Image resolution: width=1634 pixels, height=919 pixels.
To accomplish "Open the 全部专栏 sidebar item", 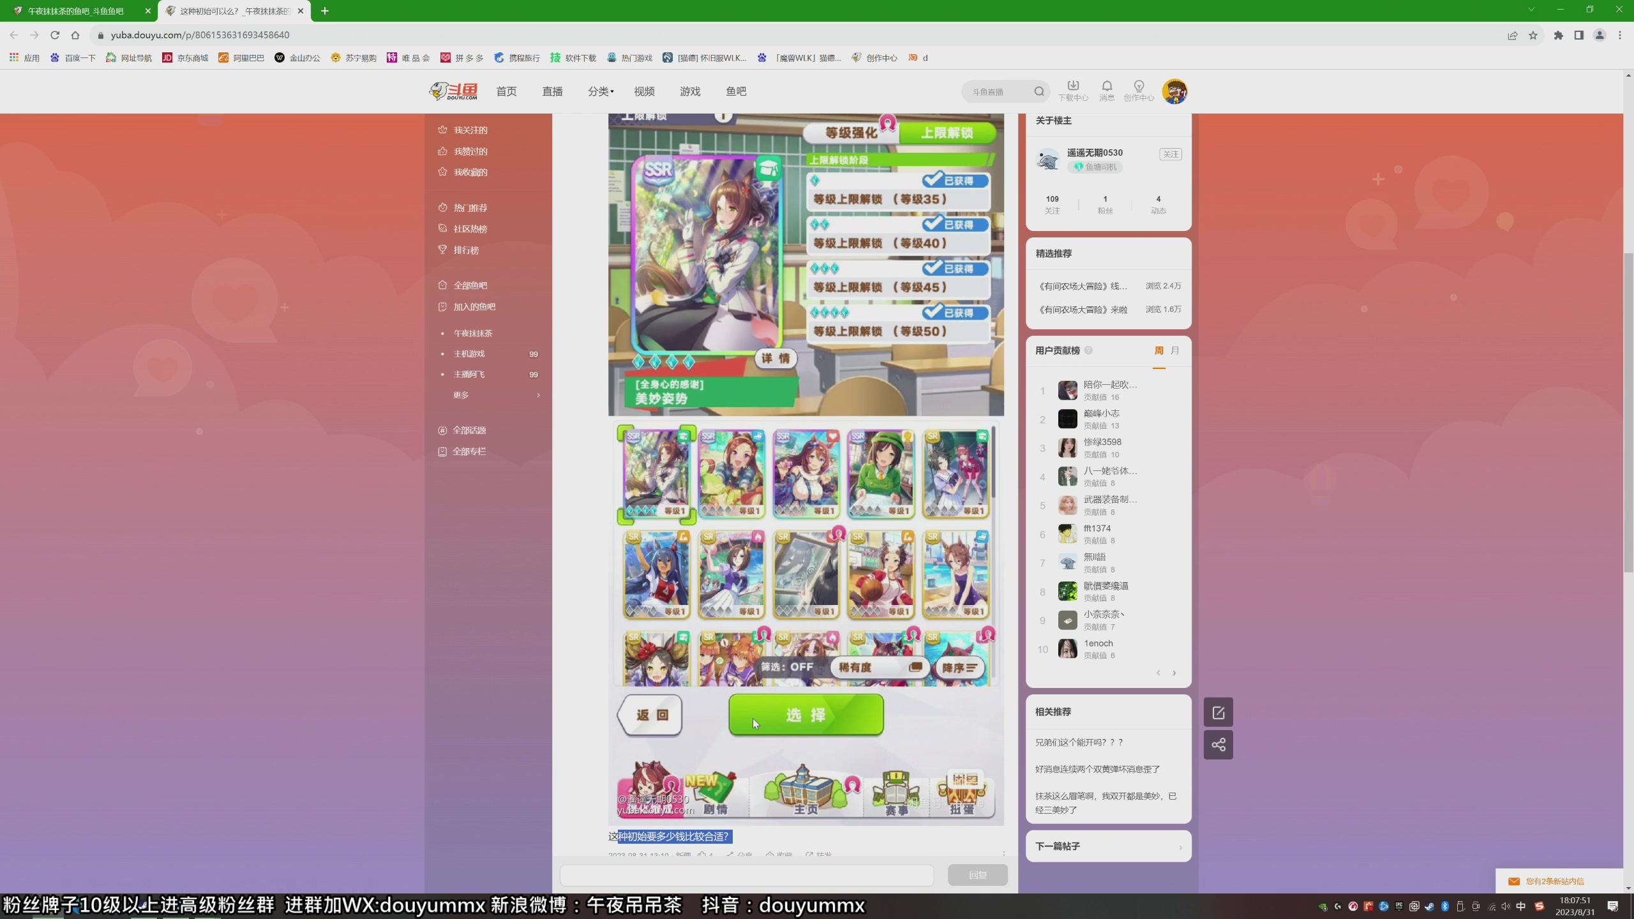I will 463,452.
